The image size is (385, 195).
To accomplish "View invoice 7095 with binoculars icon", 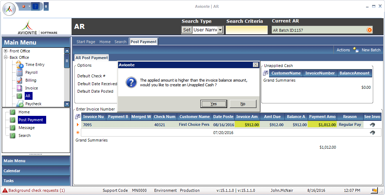I will click(372, 124).
